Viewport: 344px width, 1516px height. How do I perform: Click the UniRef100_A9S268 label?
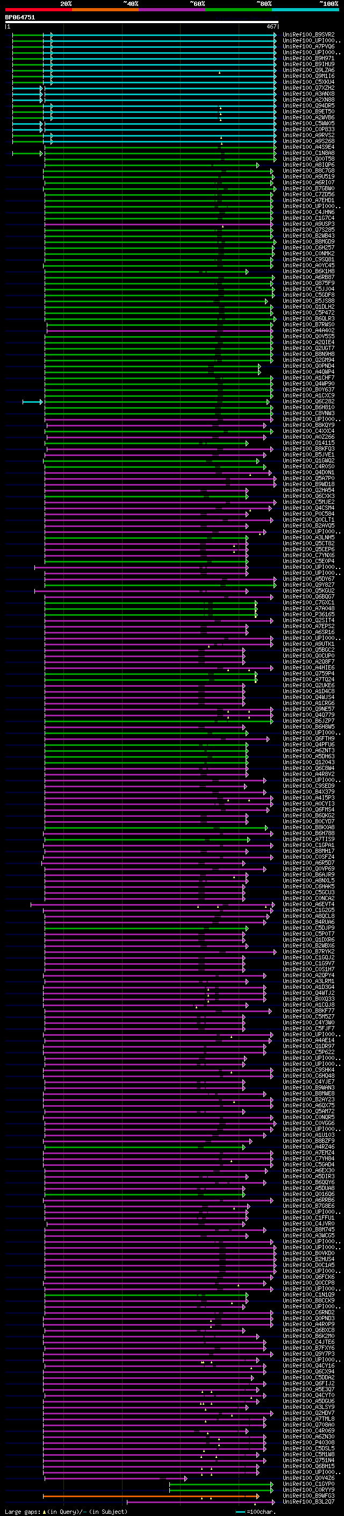point(309,141)
